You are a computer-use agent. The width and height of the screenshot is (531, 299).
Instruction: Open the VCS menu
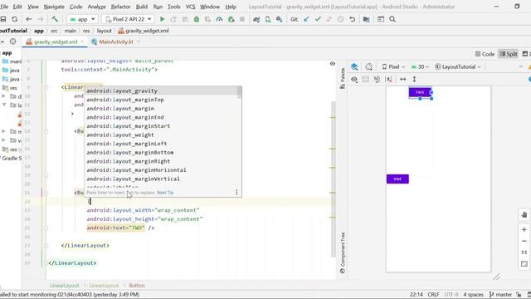(190, 7)
